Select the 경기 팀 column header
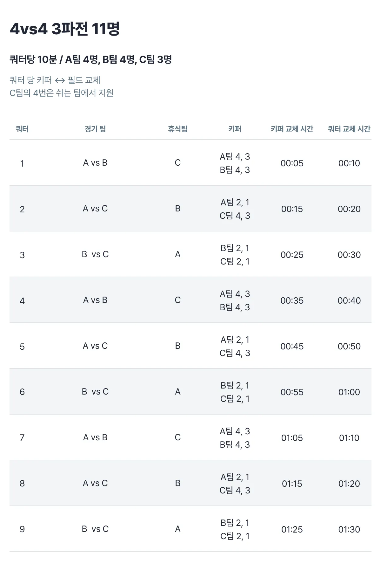Viewport: 381px width, 571px height. [95, 129]
